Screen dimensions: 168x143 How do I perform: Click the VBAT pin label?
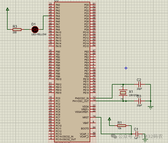tap(86, 123)
